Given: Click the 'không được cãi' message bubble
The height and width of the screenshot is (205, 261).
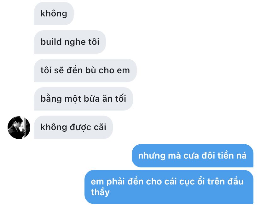Looking at the screenshot, I should [x=73, y=127].
